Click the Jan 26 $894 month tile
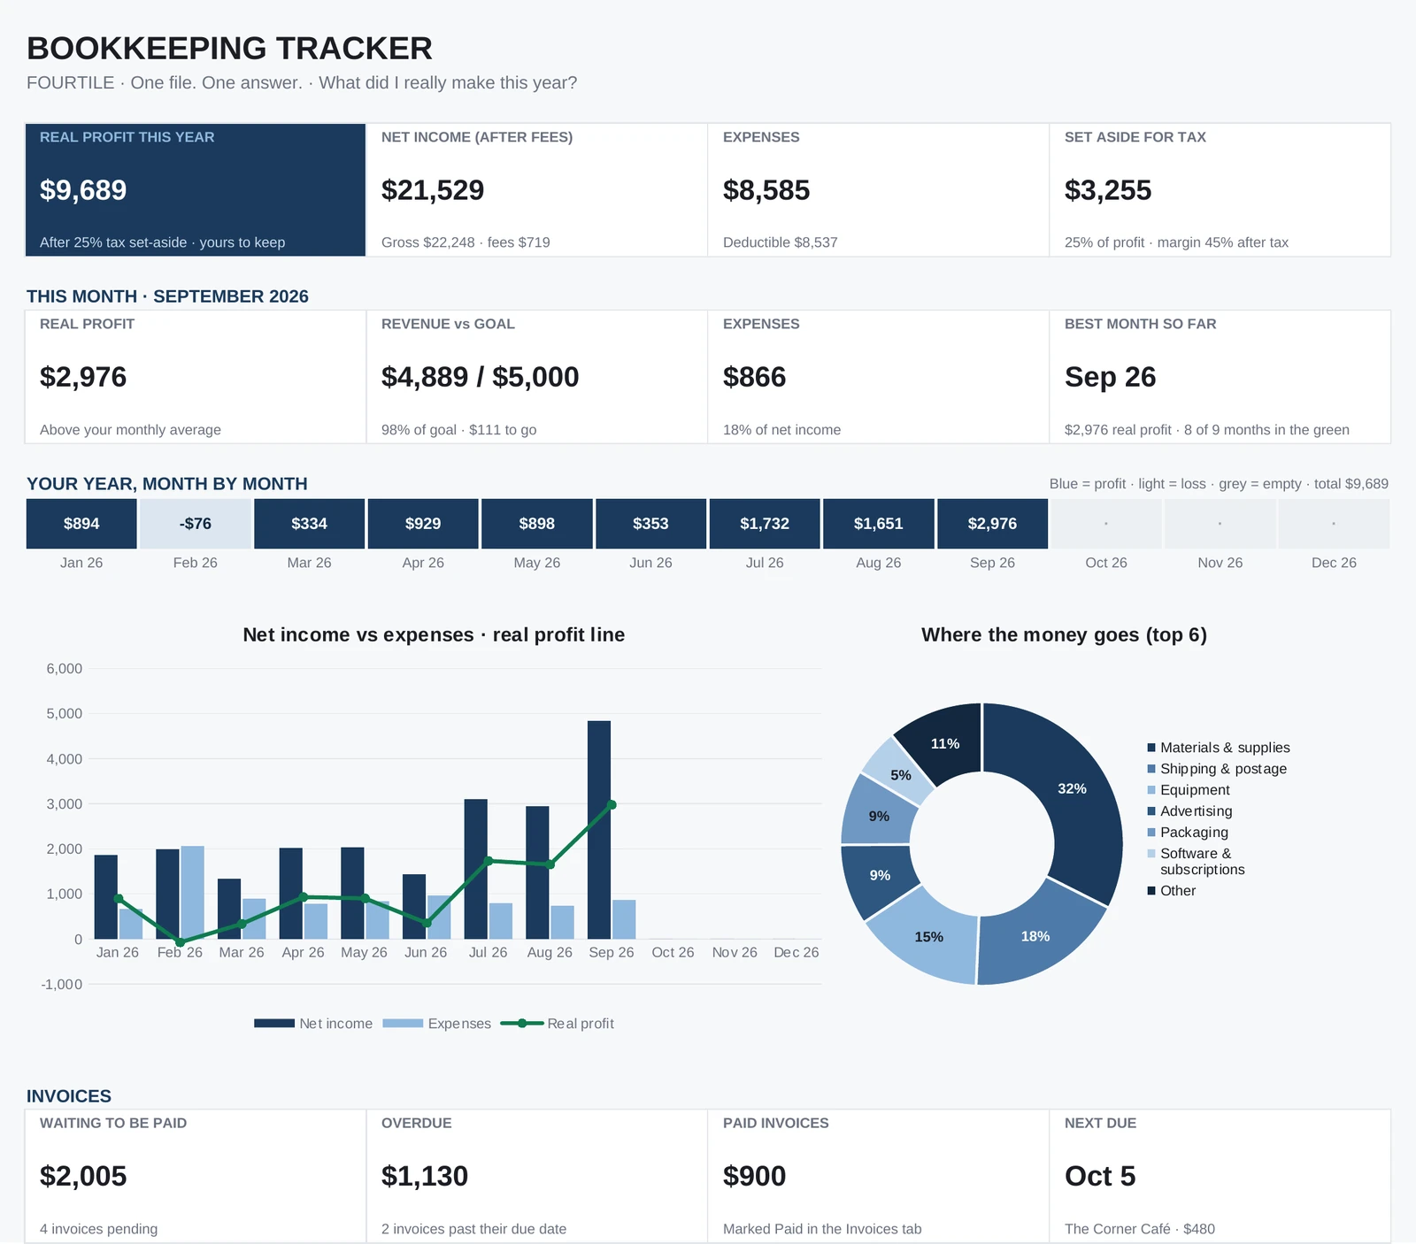Screen dimensions: 1416x1244 click(81, 524)
